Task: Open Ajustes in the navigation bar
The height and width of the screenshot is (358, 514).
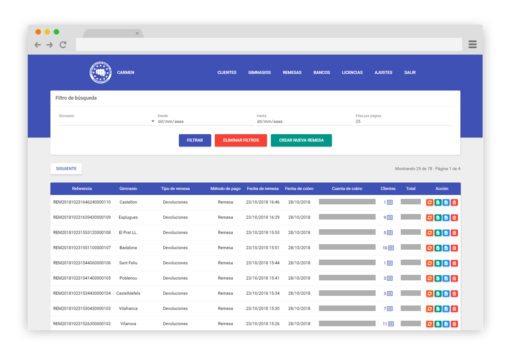Action: pos(383,72)
